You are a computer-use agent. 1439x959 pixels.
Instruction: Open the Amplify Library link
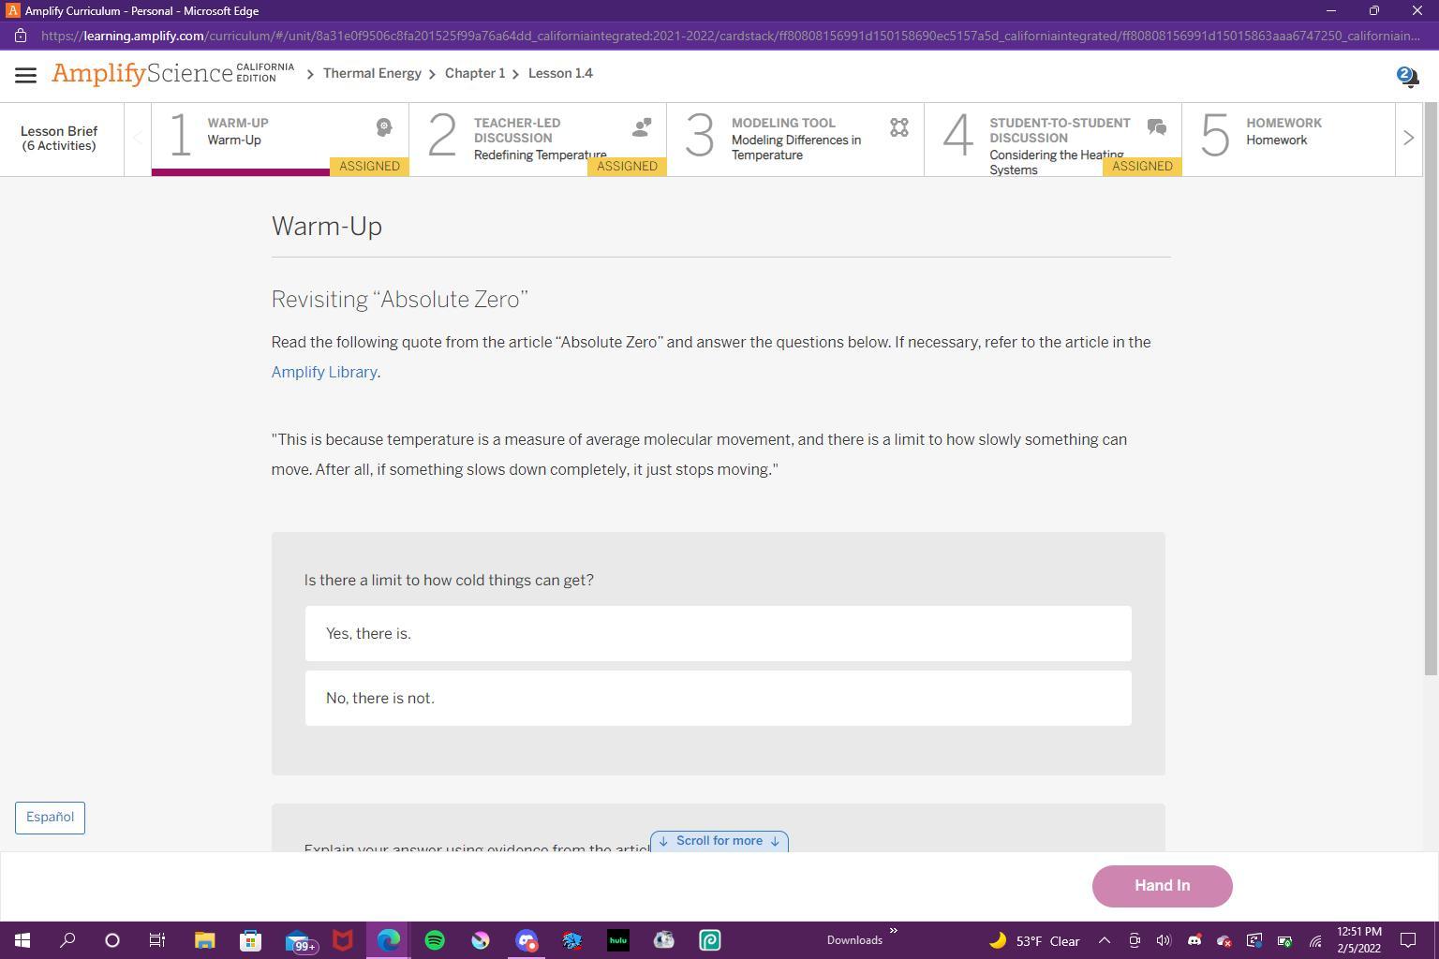pyautogui.click(x=324, y=372)
